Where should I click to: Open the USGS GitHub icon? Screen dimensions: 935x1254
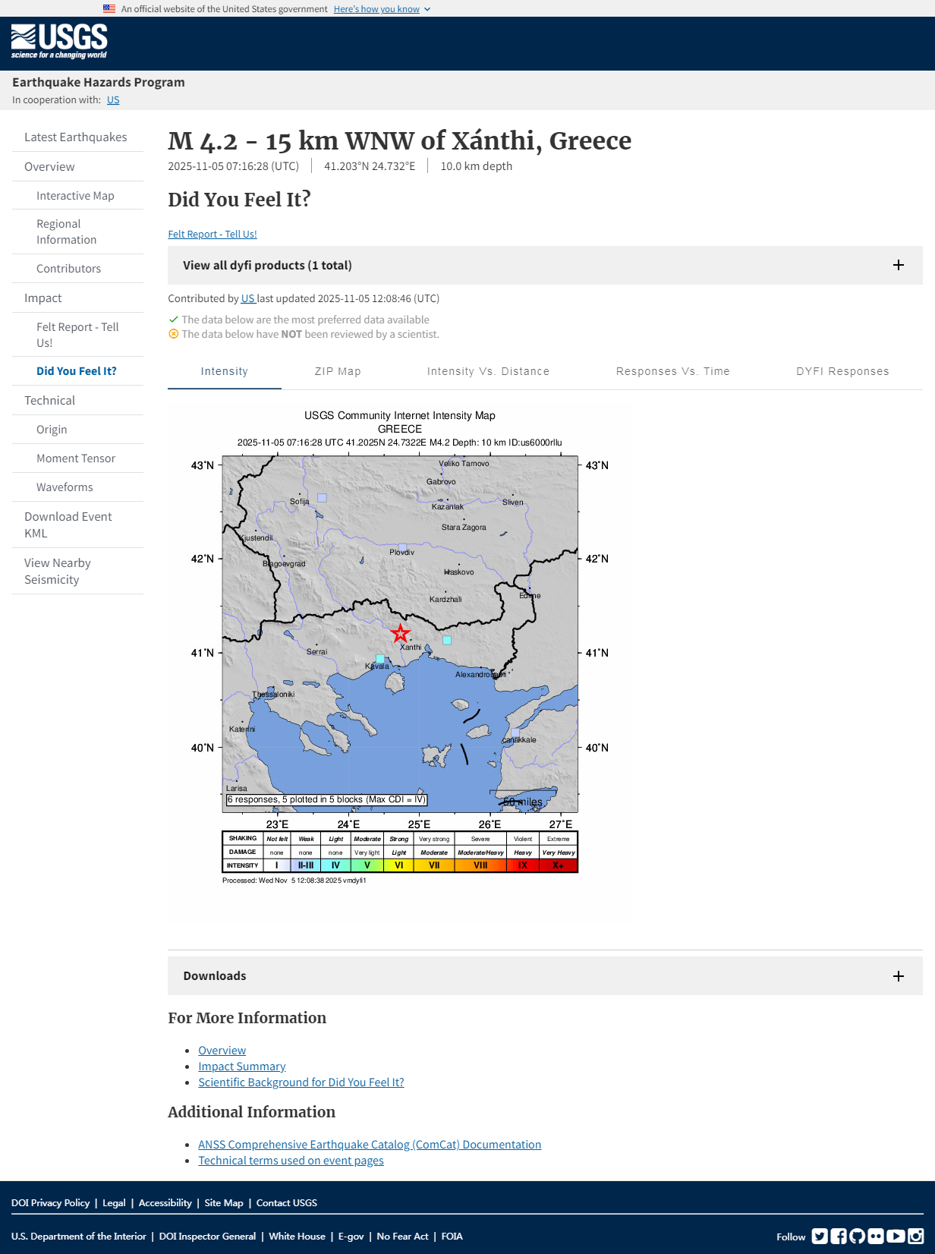pyautogui.click(x=857, y=1236)
